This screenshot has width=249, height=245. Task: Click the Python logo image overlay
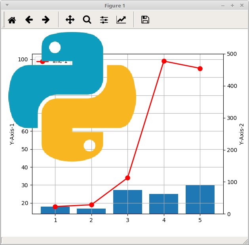(x=72, y=97)
